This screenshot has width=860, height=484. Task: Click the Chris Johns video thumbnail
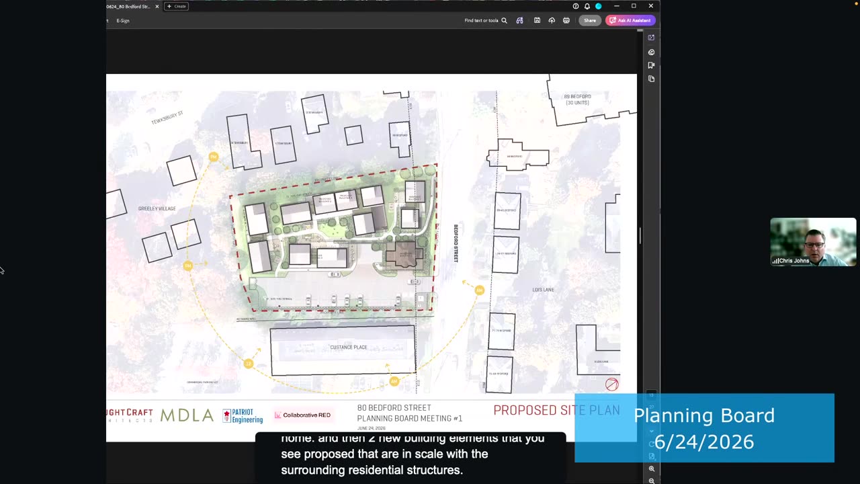pos(813,242)
